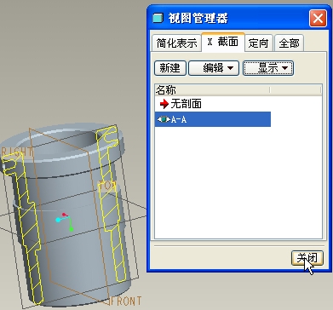Screen dimensions: 333x310
Task: Click the 名称 column header
Action: [x=212, y=90]
